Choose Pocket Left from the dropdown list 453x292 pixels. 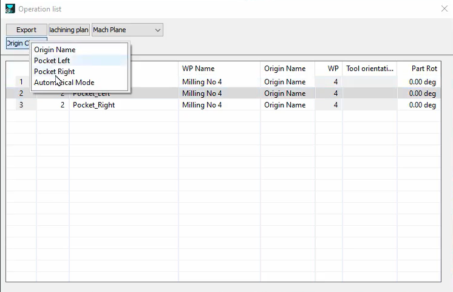tap(52, 61)
